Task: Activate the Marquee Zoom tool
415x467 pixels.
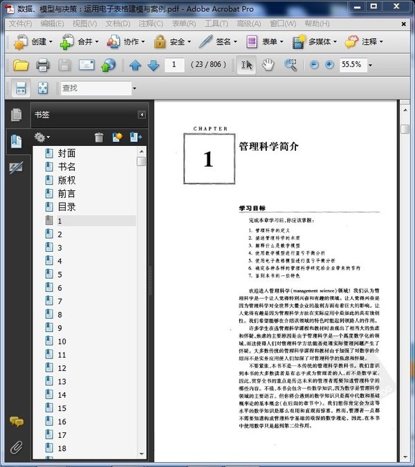Action: click(x=290, y=64)
